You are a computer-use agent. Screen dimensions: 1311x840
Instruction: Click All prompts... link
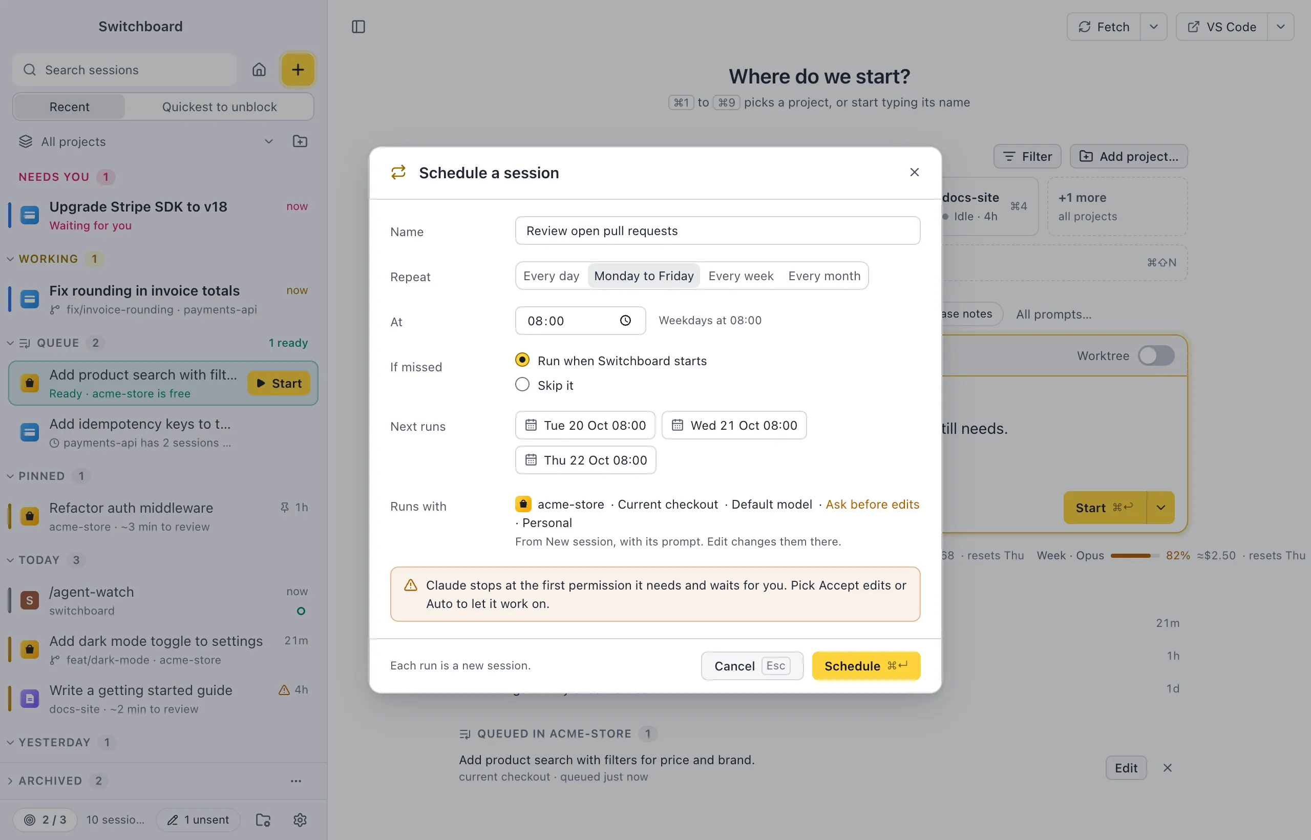(x=1053, y=314)
